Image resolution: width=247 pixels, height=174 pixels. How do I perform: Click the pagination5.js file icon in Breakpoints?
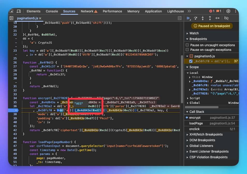point(191,56)
